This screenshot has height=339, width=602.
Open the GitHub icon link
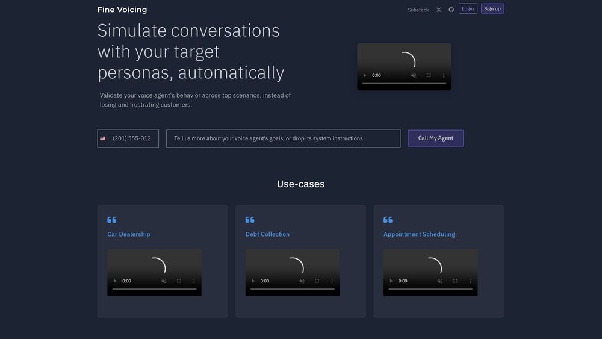(x=451, y=10)
